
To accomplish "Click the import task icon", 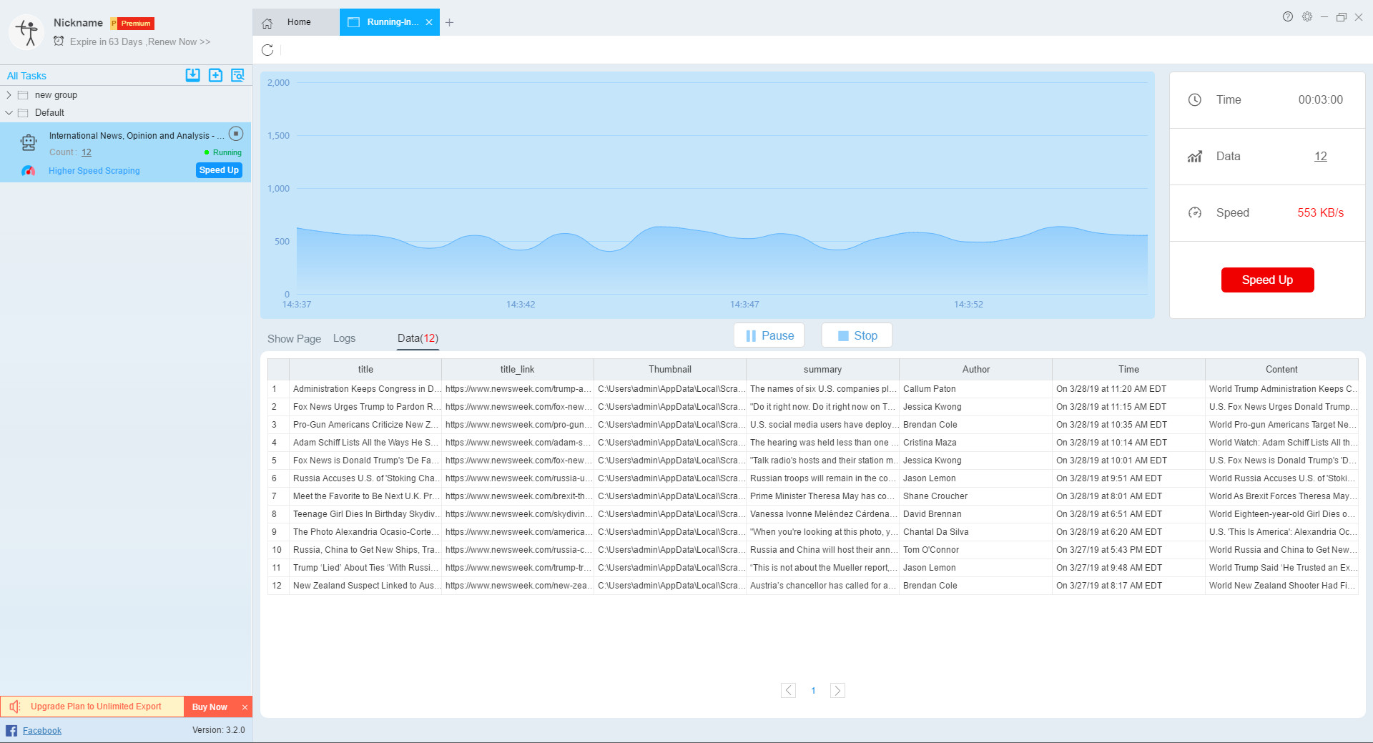I will point(192,75).
